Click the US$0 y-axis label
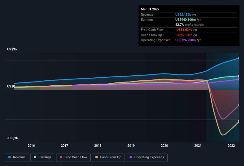244x166 pixels. (11, 86)
